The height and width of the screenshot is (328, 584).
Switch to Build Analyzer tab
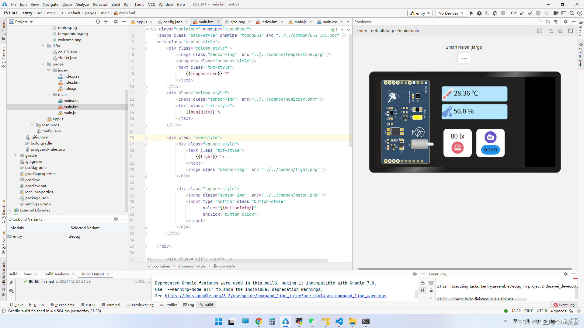click(57, 274)
